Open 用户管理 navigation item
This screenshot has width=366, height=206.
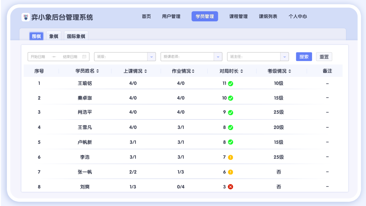point(171,16)
